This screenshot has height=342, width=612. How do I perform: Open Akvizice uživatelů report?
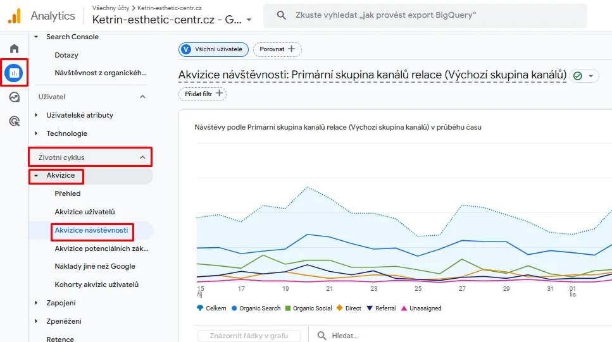(x=85, y=212)
